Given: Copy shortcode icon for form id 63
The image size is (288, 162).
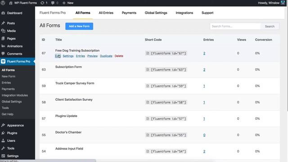Looking at the screenshot, I should coord(148,70).
